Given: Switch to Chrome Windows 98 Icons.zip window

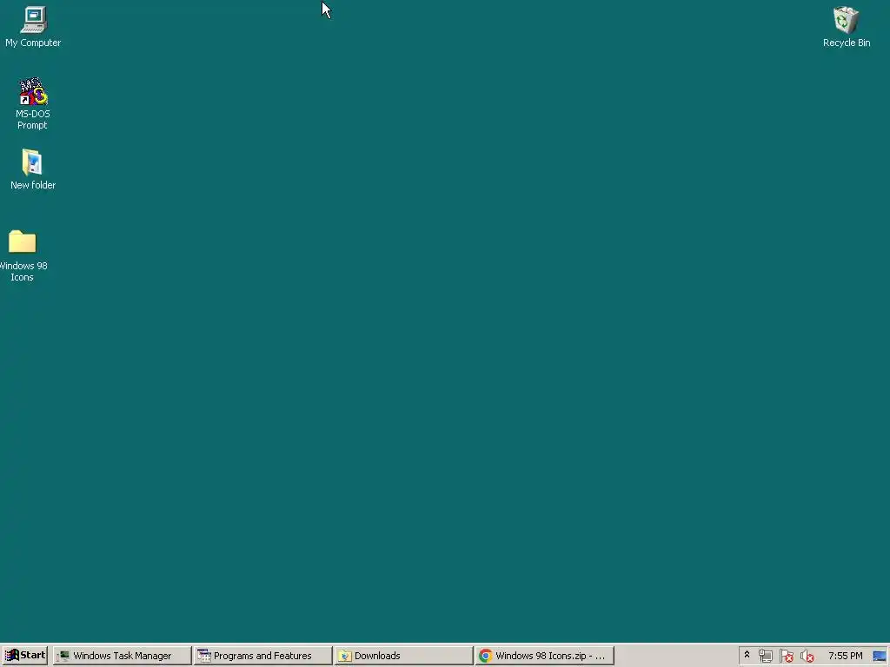Looking at the screenshot, I should 544,656.
